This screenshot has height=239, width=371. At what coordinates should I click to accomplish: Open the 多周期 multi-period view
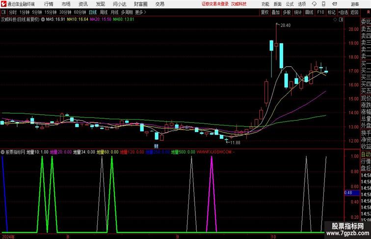(x=127, y=12)
